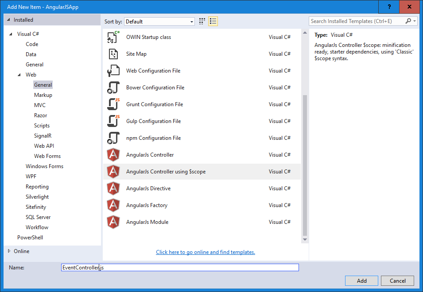Click the Grunt Configuration File icon
The height and width of the screenshot is (292, 423).
[113, 104]
